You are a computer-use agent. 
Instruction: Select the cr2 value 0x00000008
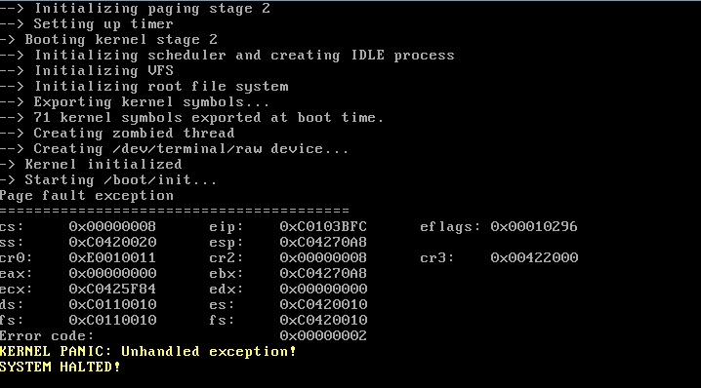pyautogui.click(x=323, y=257)
